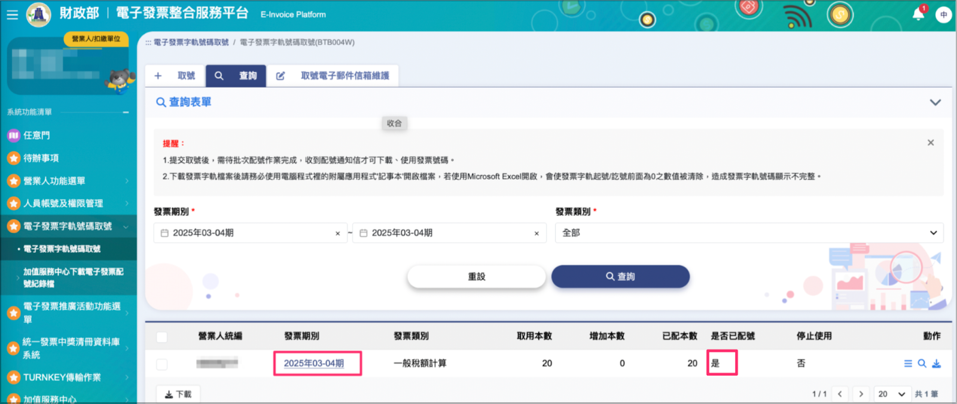Switch to the 取號 tab
The width and height of the screenshot is (957, 404).
pyautogui.click(x=175, y=76)
